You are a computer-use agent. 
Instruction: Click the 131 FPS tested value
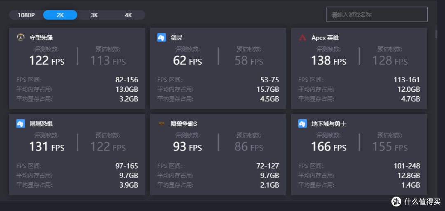47,147
